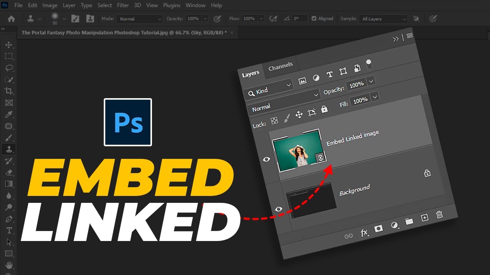
Task: Open the Filter menu
Action: click(123, 5)
